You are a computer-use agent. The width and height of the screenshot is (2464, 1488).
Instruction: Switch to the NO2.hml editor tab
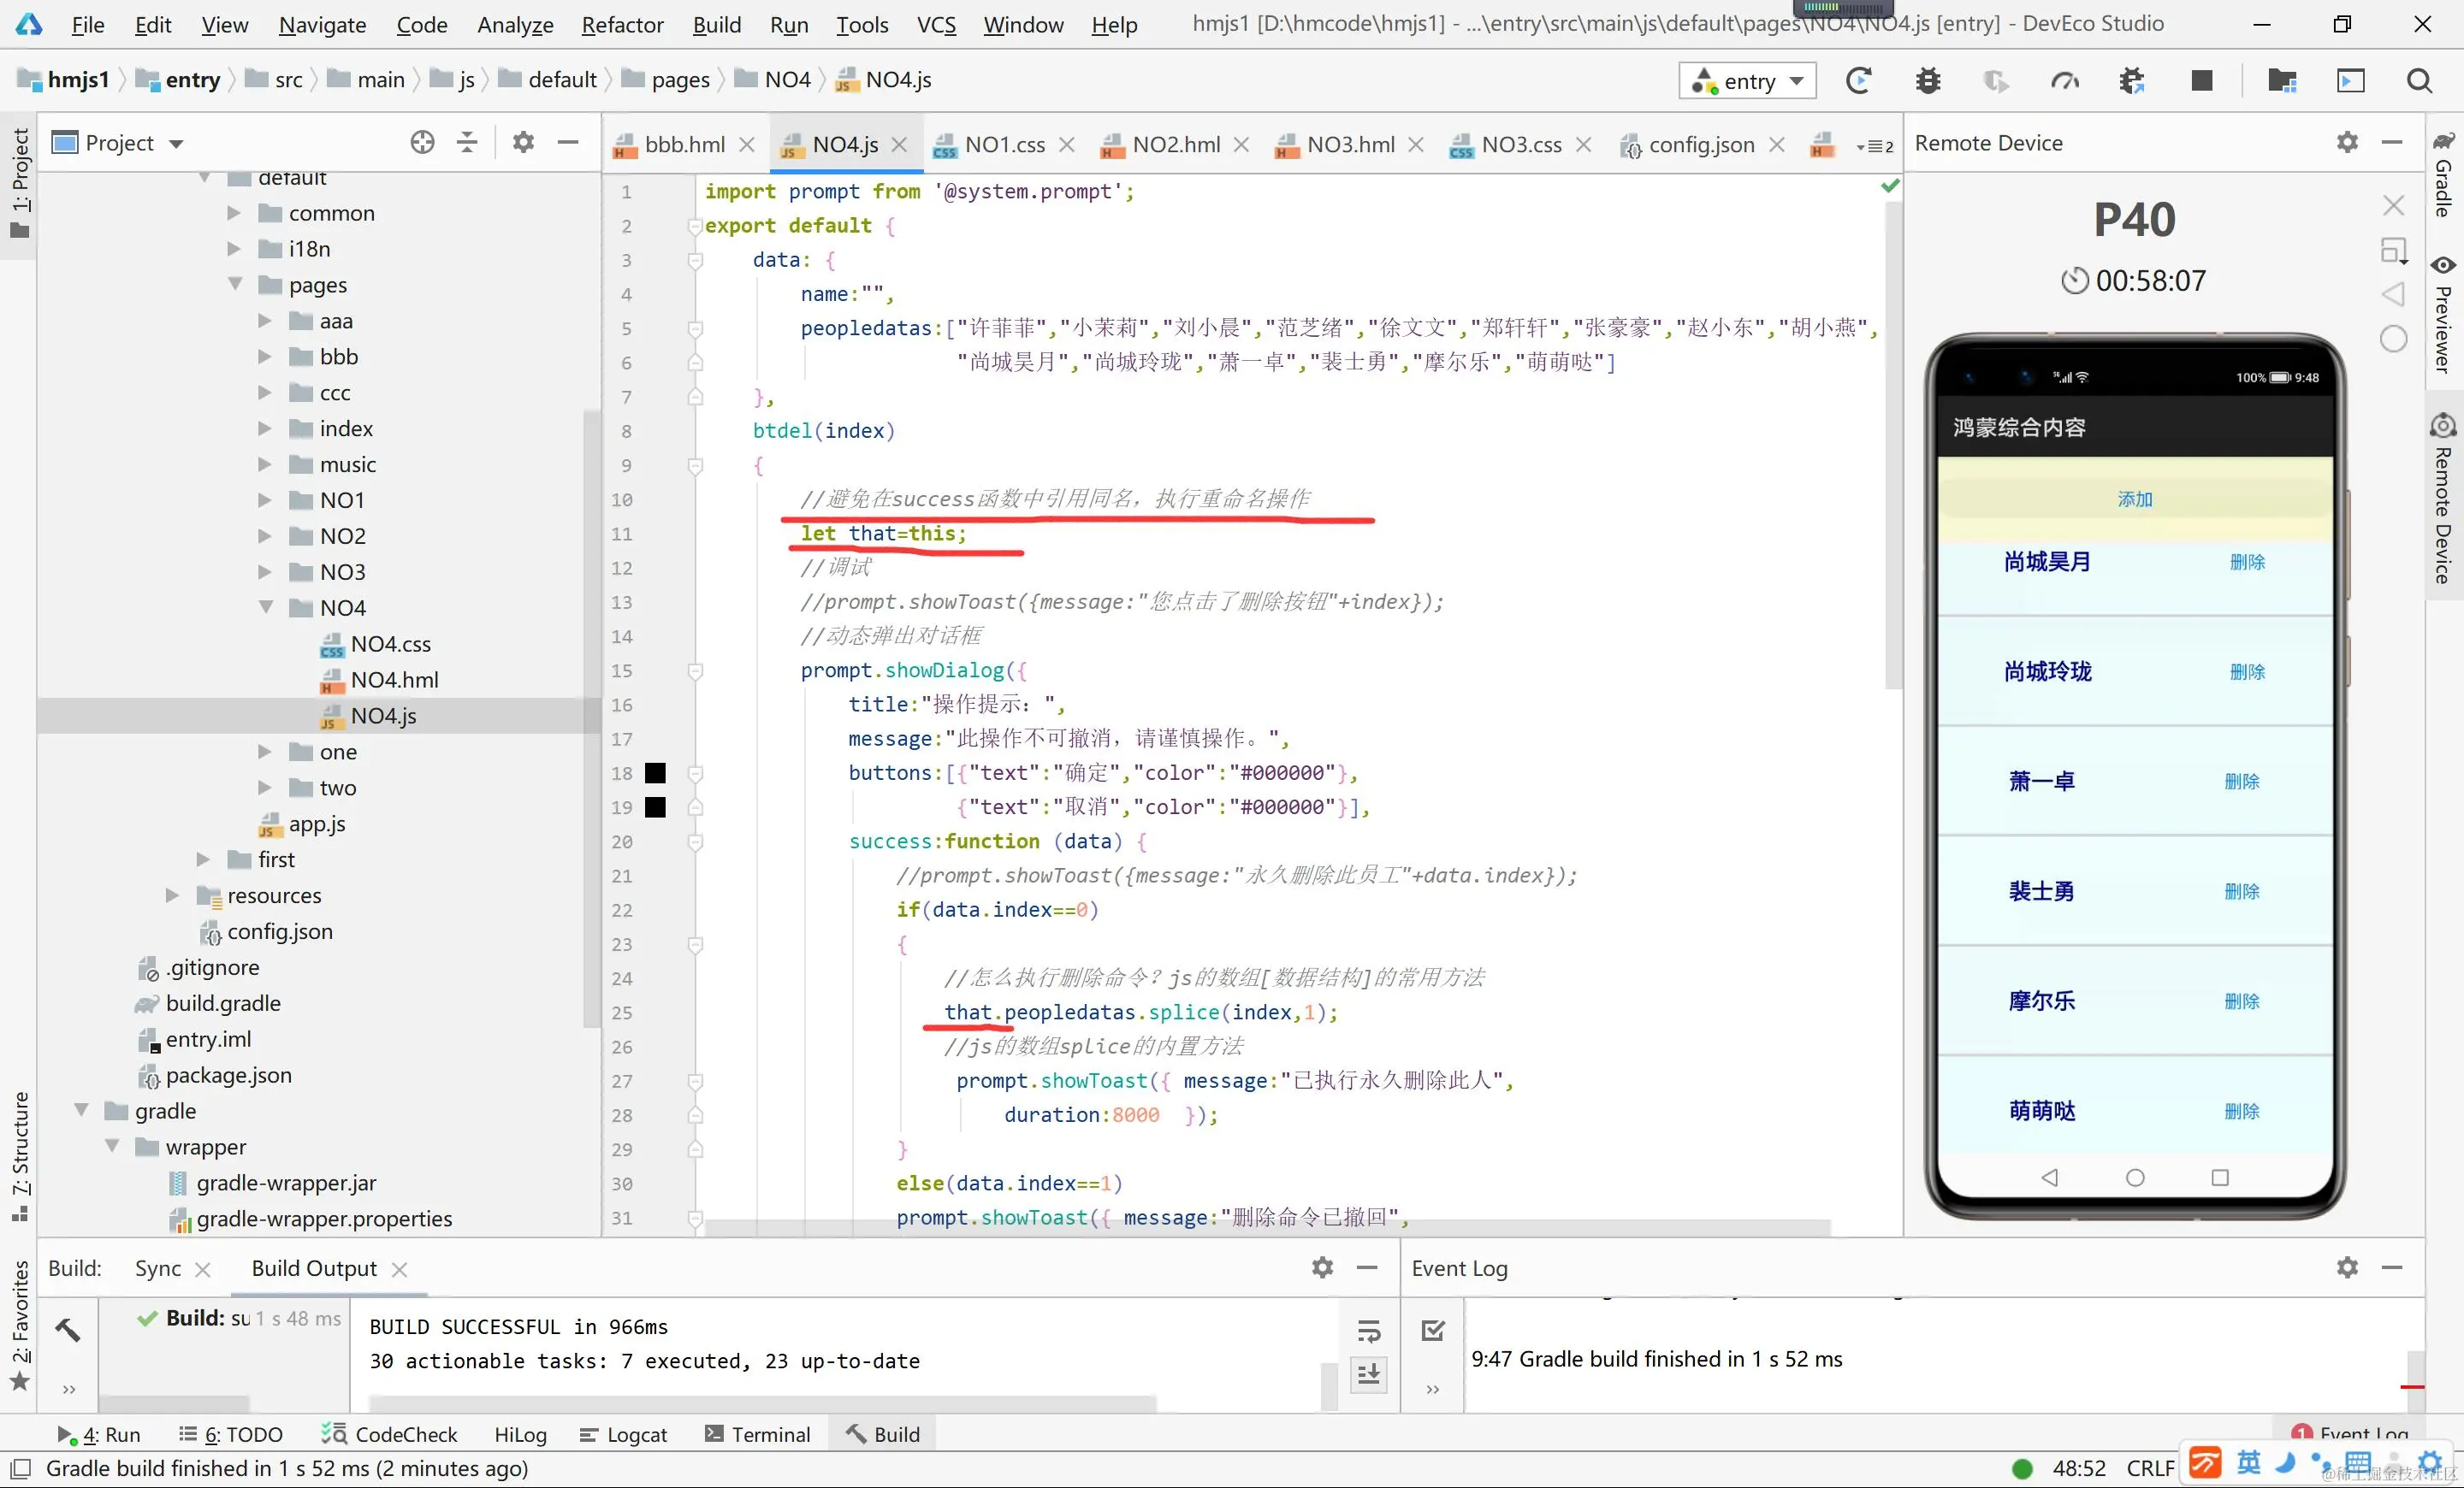pos(1175,145)
